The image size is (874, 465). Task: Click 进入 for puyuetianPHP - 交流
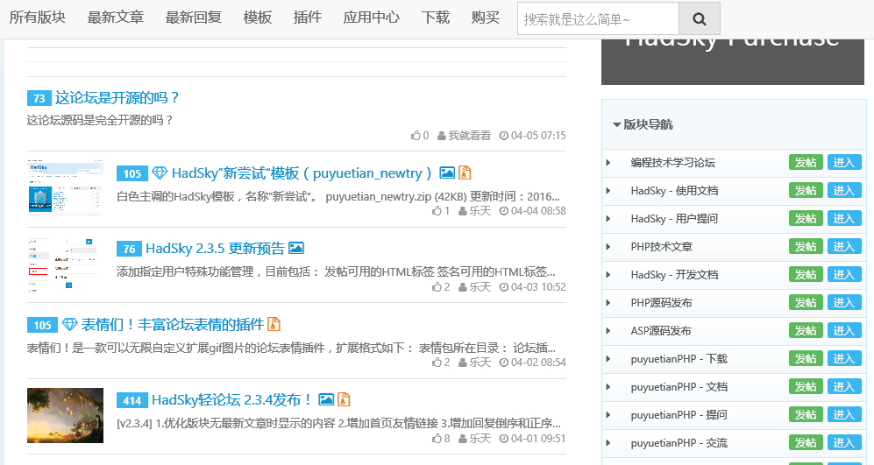click(844, 442)
